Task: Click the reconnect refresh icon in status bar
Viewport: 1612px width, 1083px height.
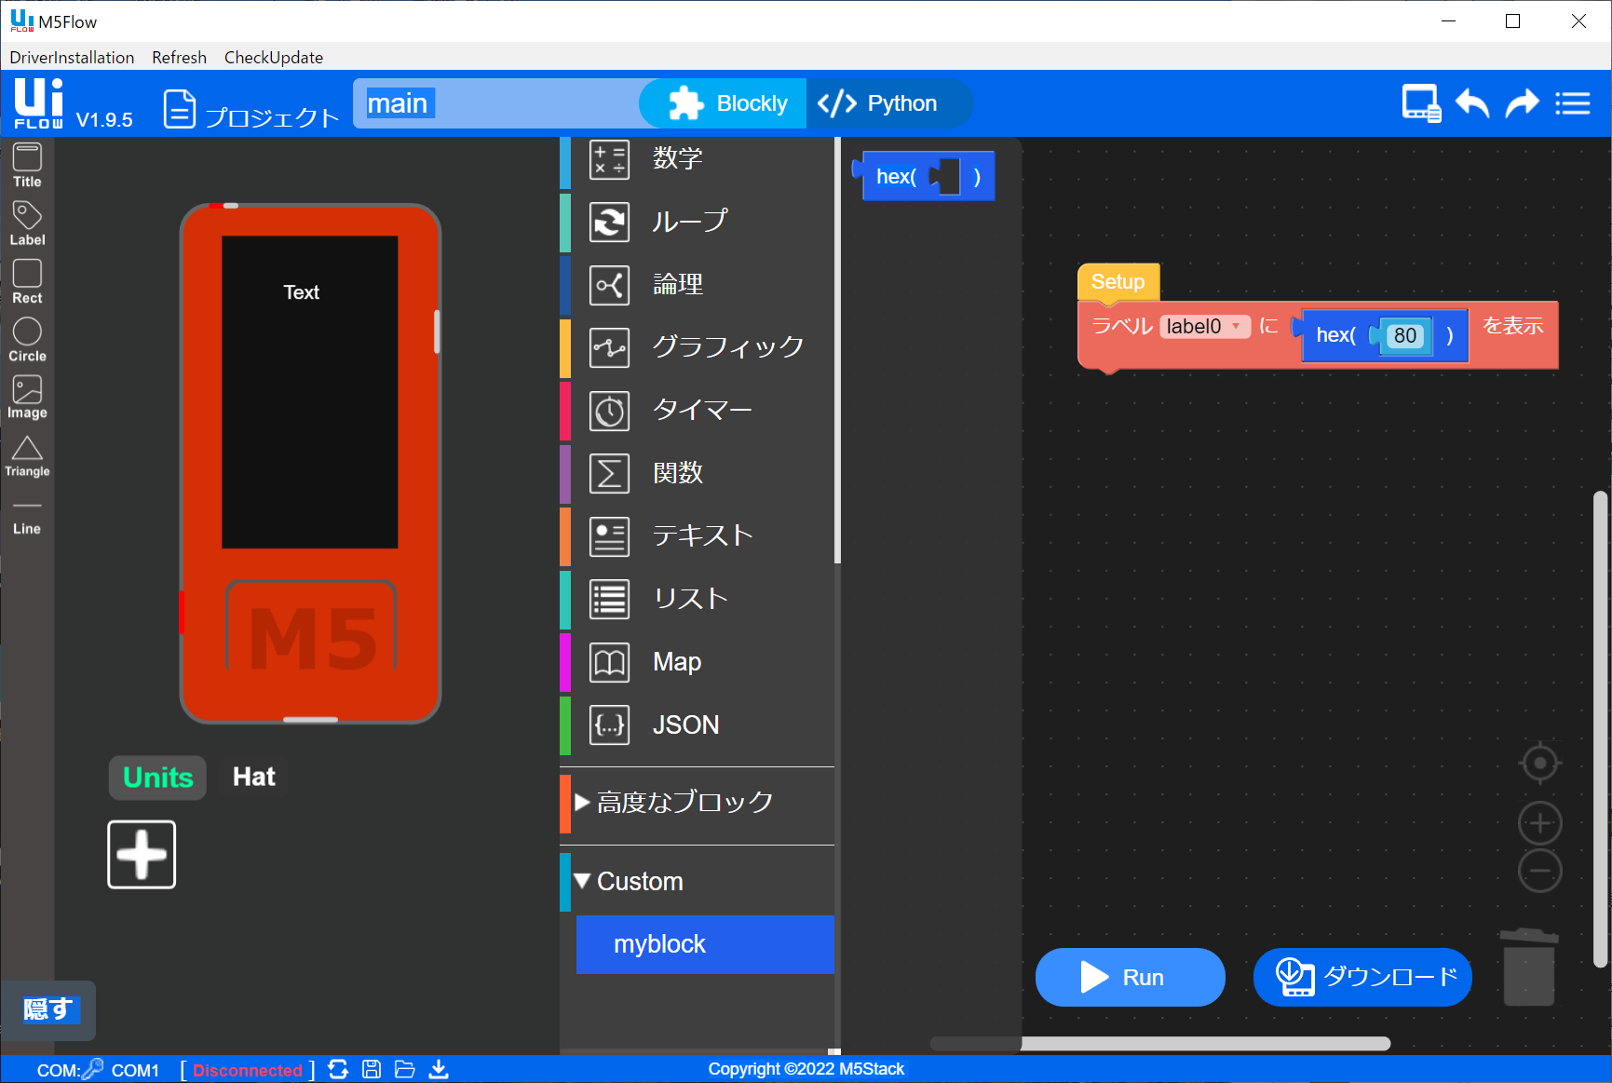Action: click(x=338, y=1069)
